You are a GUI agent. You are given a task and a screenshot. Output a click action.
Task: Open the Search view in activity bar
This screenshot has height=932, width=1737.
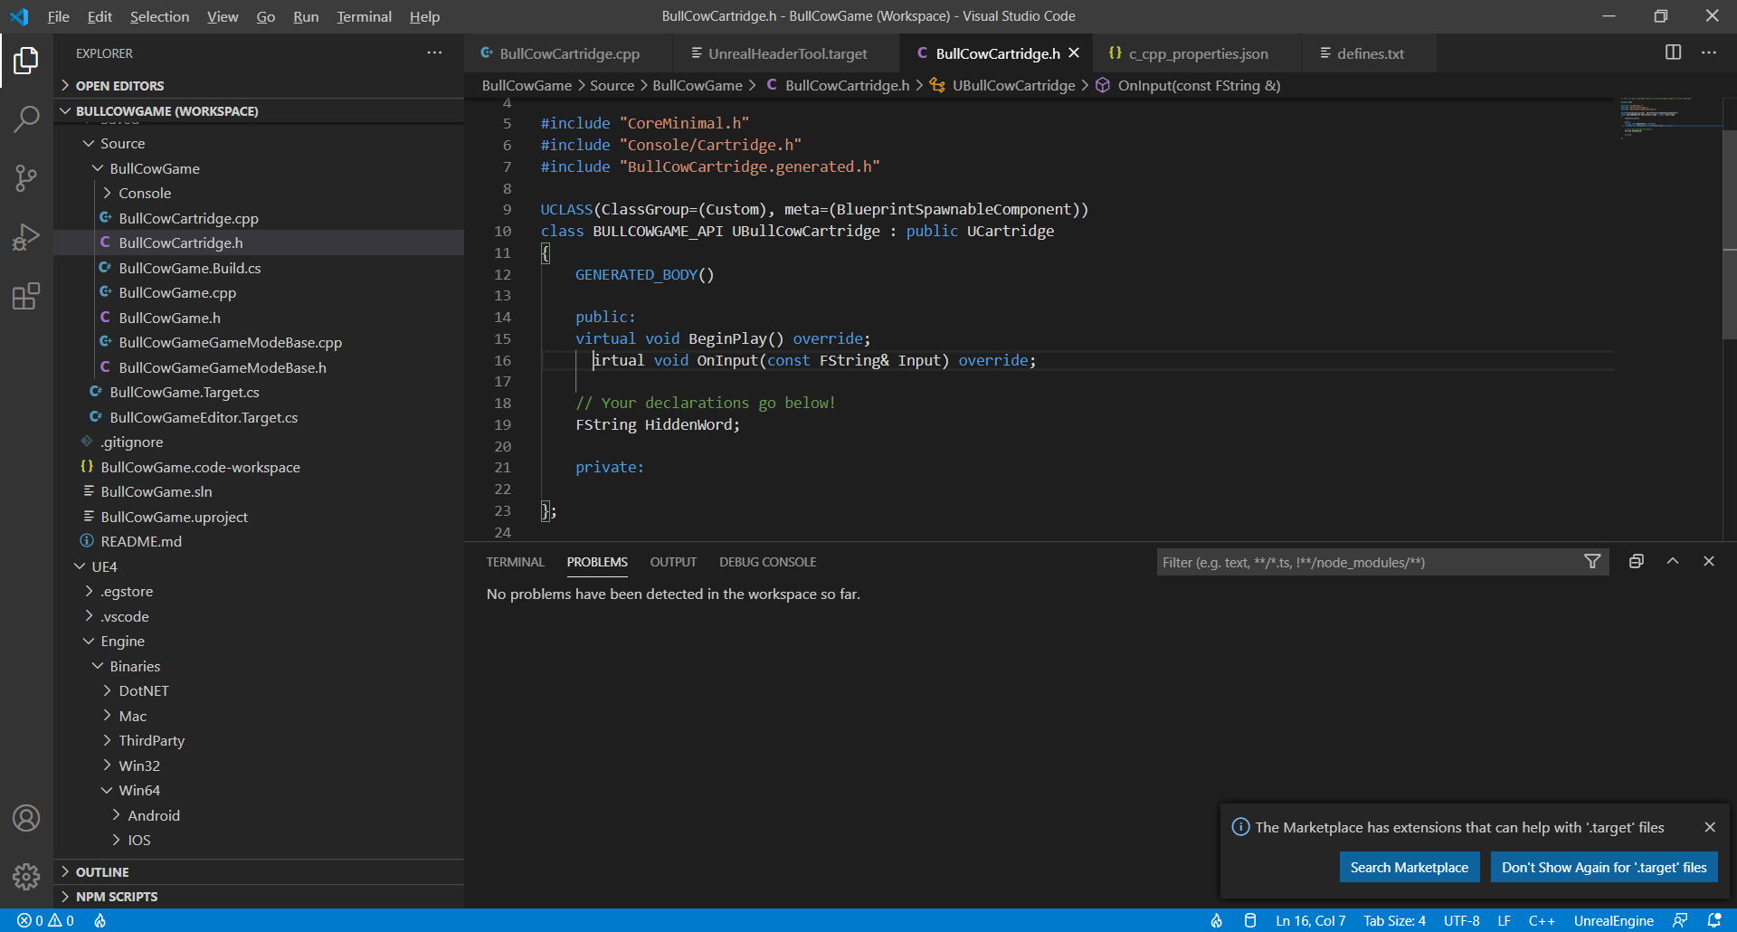click(26, 119)
